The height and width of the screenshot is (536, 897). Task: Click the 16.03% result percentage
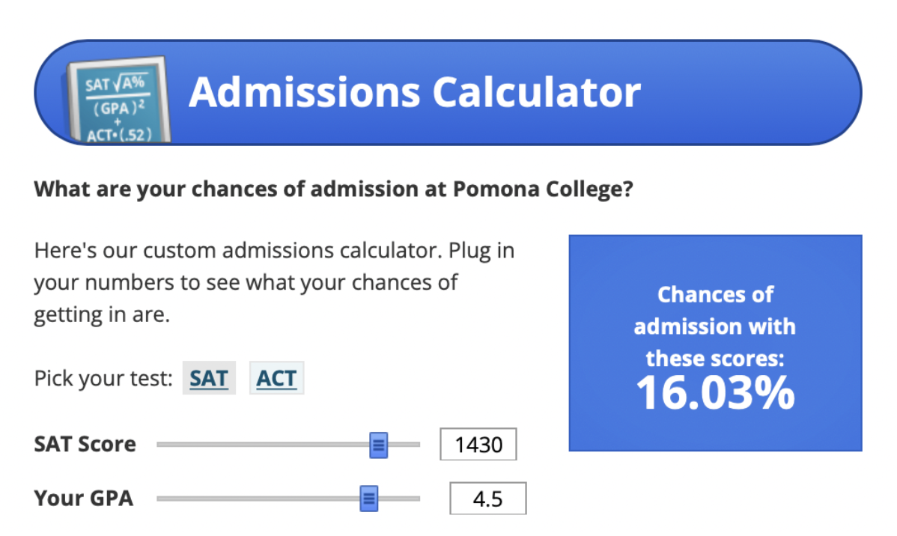tap(715, 392)
